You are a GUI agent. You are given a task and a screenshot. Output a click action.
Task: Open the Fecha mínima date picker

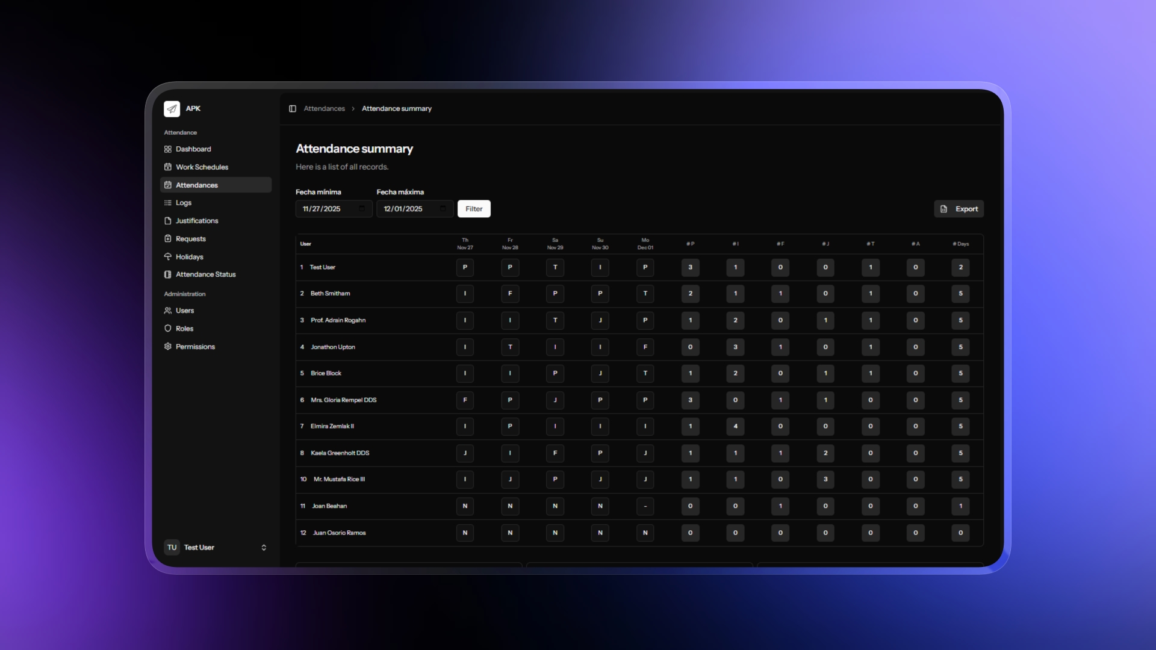click(362, 209)
